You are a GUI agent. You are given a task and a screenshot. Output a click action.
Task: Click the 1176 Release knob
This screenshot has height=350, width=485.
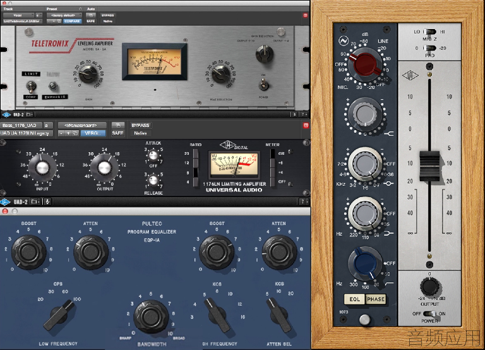coord(153,180)
